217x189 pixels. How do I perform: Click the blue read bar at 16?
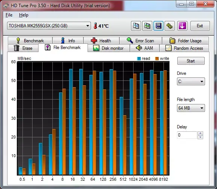pyautogui.click(x=71, y=122)
